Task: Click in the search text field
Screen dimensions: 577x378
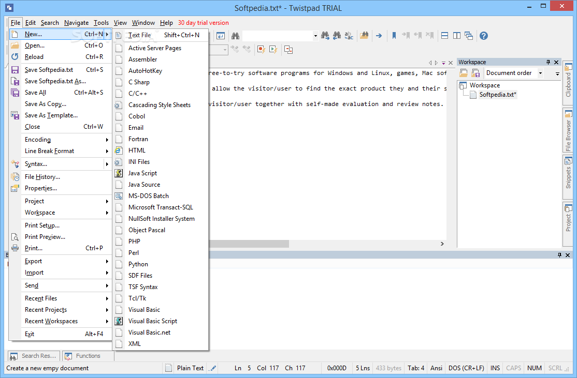Action: click(x=278, y=36)
